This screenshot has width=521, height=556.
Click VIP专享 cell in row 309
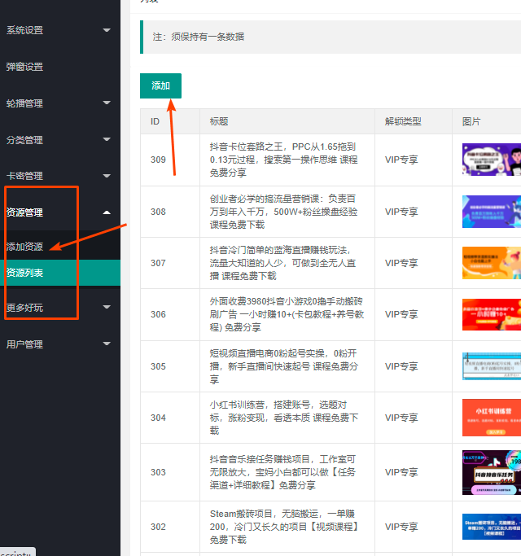(401, 160)
